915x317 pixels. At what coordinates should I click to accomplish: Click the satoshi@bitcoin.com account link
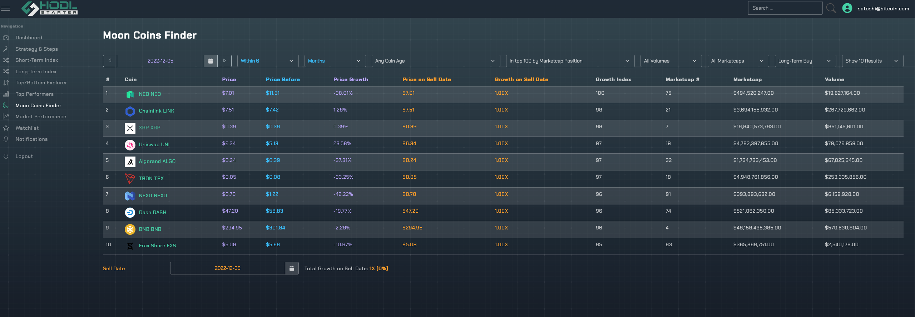point(884,9)
